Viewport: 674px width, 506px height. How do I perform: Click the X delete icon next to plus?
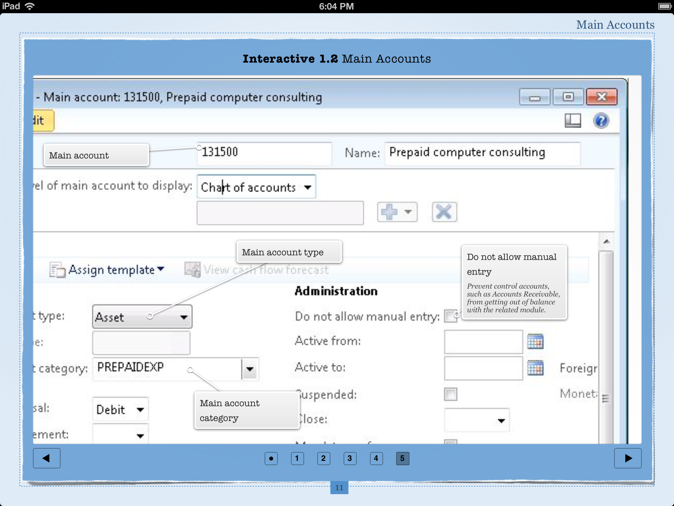click(x=444, y=212)
